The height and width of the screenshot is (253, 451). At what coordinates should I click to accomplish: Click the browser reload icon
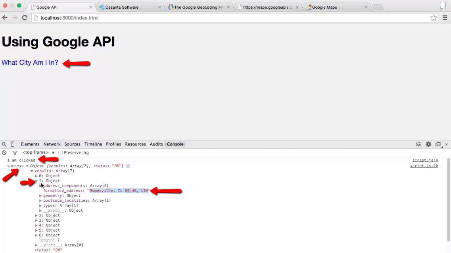(25, 18)
